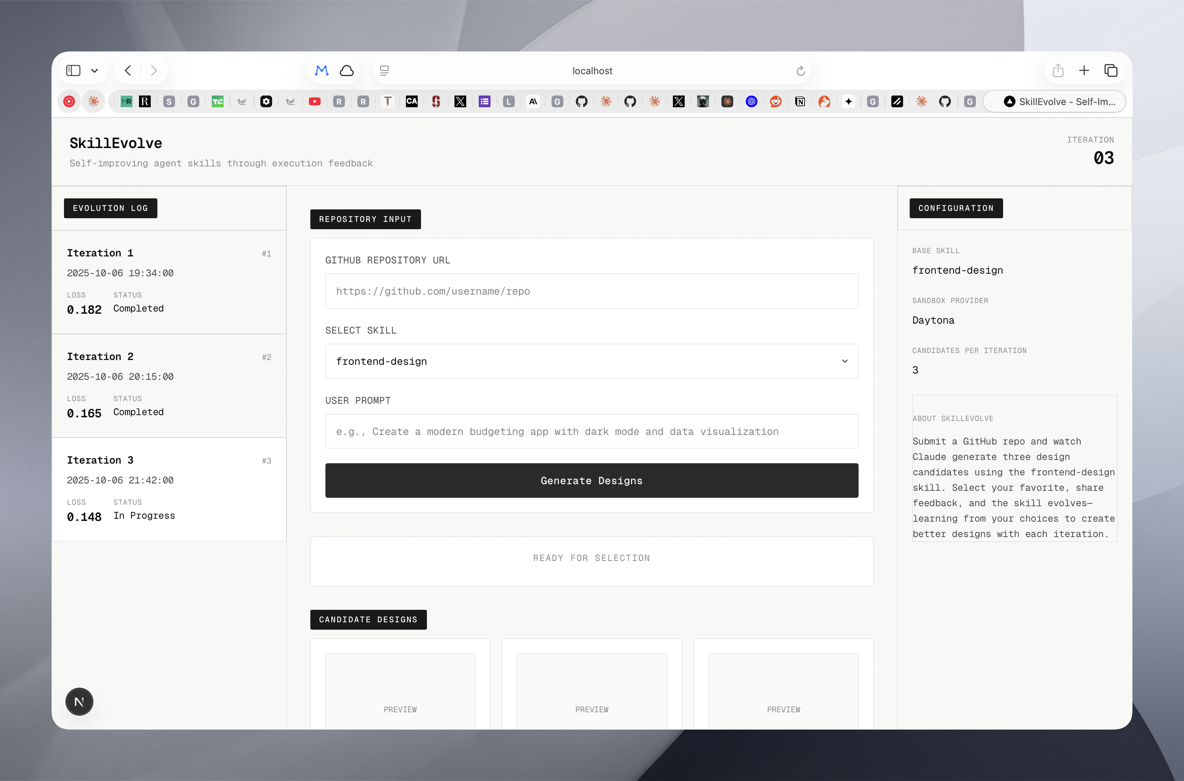Open the tab group dropdown chevron

click(x=95, y=71)
